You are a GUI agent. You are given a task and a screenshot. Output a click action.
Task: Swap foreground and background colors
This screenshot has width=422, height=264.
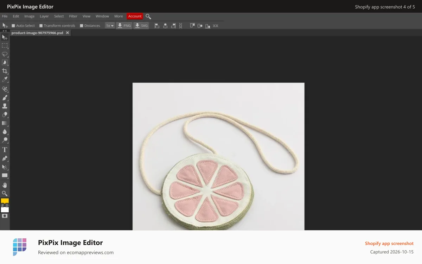[2, 206]
